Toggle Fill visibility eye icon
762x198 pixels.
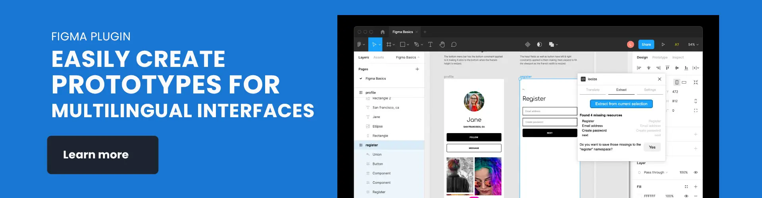[x=686, y=196]
